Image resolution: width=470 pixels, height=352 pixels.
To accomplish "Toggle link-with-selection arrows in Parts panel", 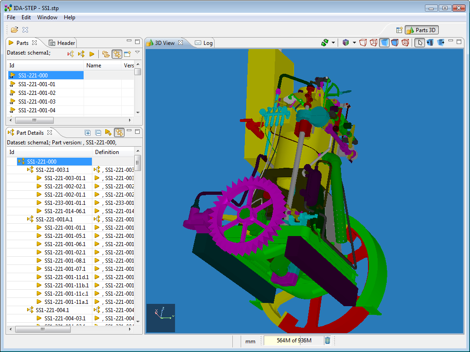I will [117, 54].
